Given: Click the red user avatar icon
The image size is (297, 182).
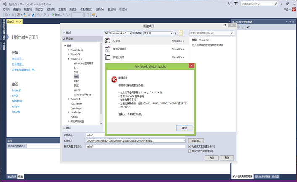Looking at the screenshot, I should pyautogui.click(x=294, y=9).
